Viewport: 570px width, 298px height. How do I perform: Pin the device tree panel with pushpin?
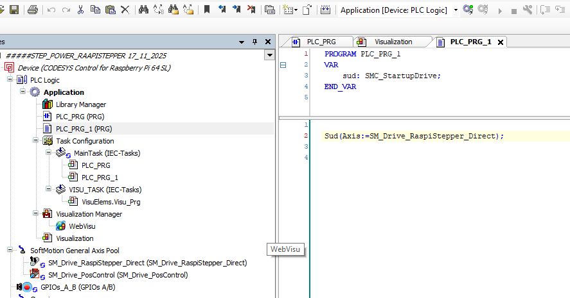[x=254, y=42]
